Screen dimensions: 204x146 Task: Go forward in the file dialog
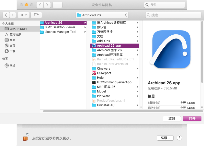coord(13,15)
